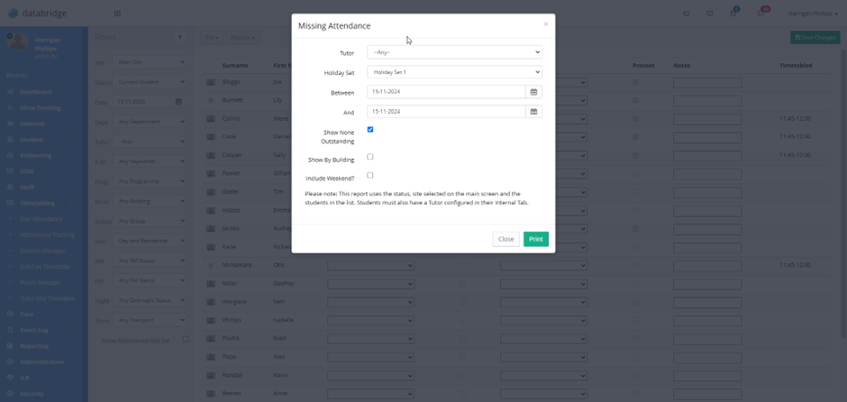Go to Session Manager in sidebar

[x=43, y=251]
